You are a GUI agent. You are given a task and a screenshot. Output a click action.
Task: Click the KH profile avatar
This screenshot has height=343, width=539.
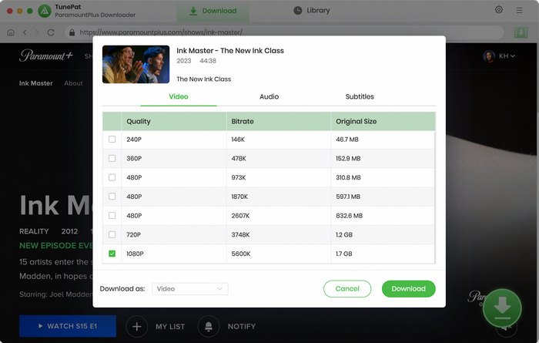[x=489, y=55]
